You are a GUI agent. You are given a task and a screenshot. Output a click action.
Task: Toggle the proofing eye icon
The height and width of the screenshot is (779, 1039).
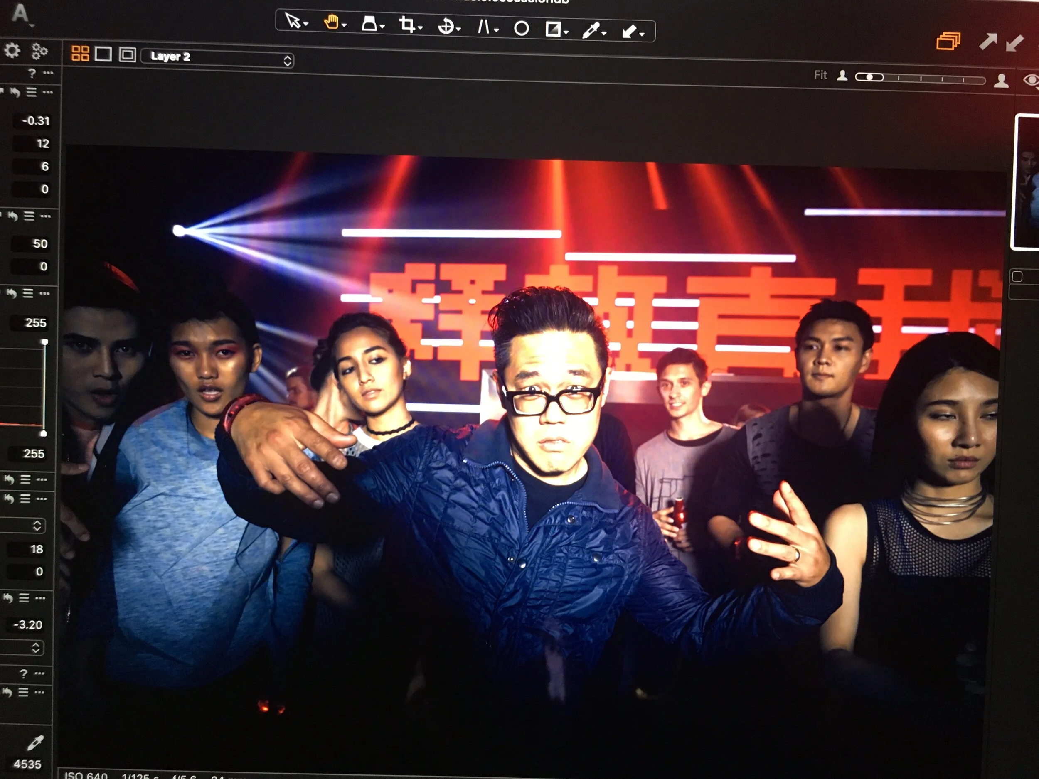[x=1032, y=80]
